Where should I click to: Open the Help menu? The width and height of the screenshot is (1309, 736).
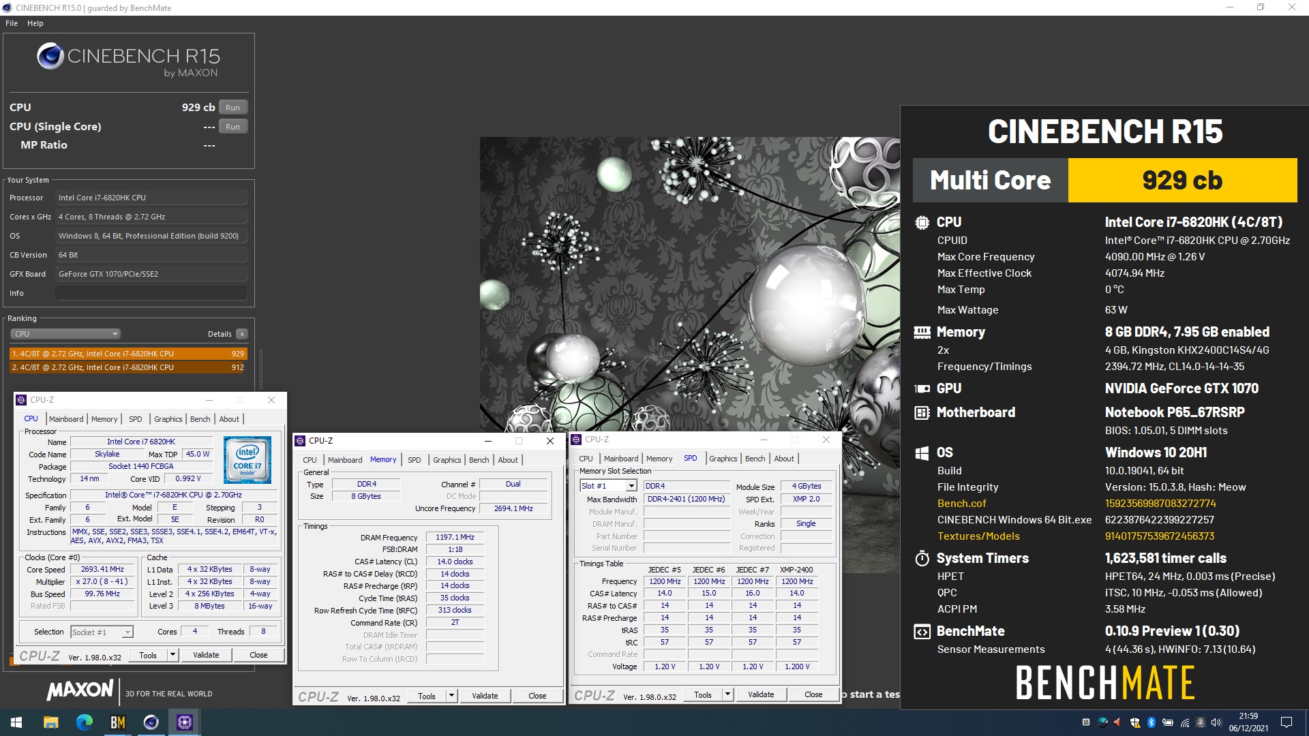pyautogui.click(x=35, y=23)
